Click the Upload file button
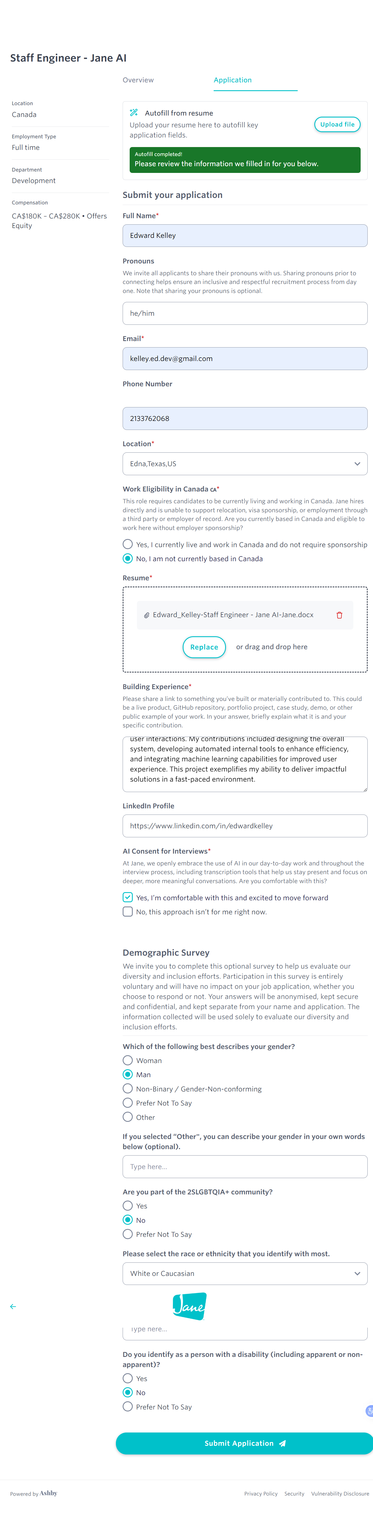 click(337, 124)
